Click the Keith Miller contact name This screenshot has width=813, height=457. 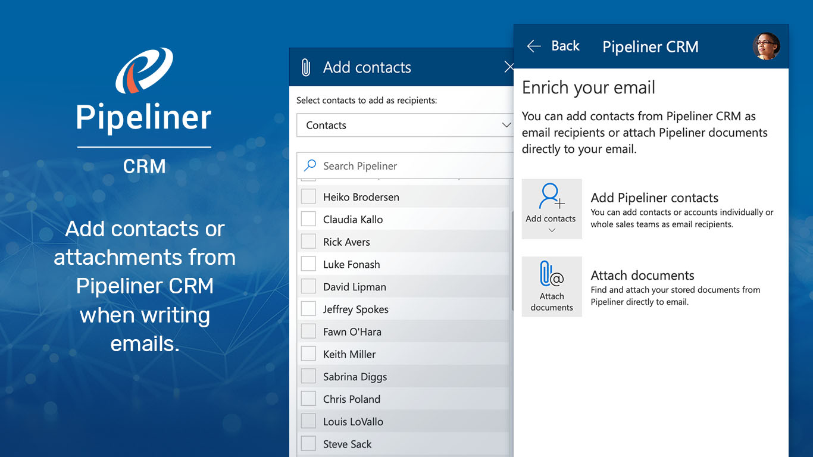tap(349, 354)
